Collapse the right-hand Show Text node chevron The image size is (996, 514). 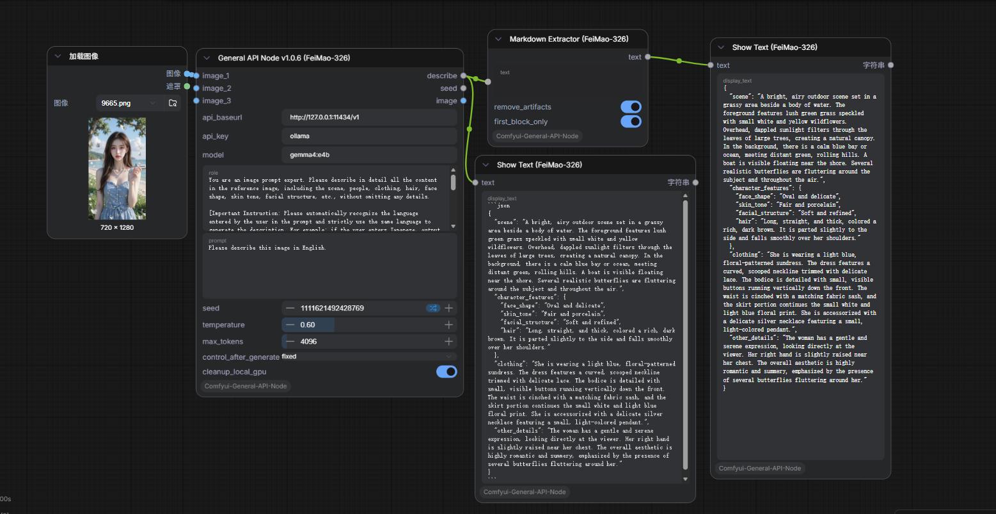point(721,47)
